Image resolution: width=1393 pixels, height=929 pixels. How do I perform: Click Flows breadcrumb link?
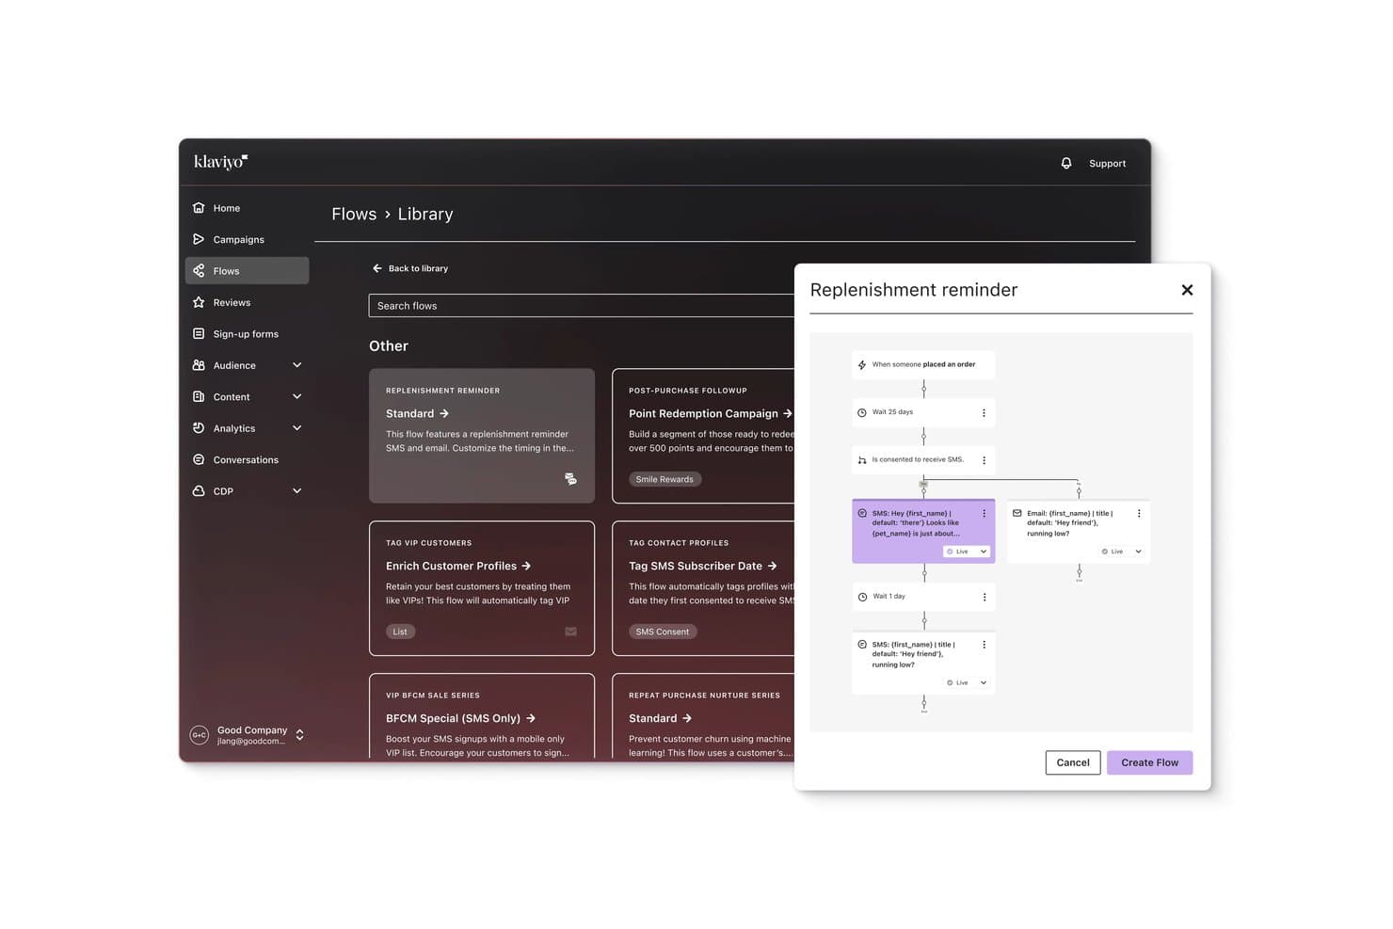[x=354, y=215]
